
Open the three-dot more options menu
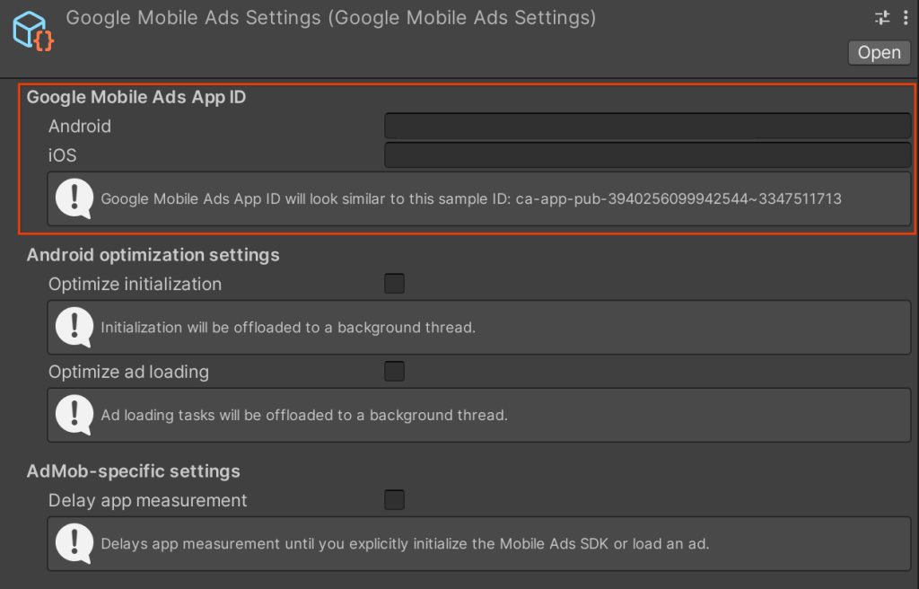(903, 18)
